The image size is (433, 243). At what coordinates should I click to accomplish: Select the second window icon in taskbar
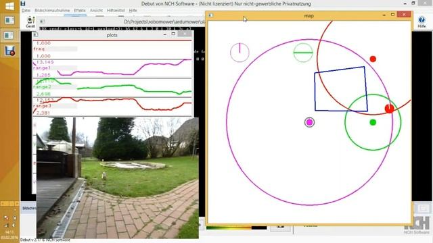(9, 35)
